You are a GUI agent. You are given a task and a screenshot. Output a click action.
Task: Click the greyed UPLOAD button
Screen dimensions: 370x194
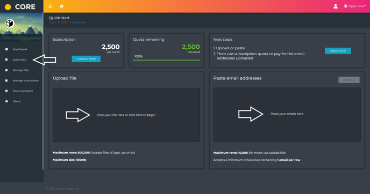(x=349, y=80)
